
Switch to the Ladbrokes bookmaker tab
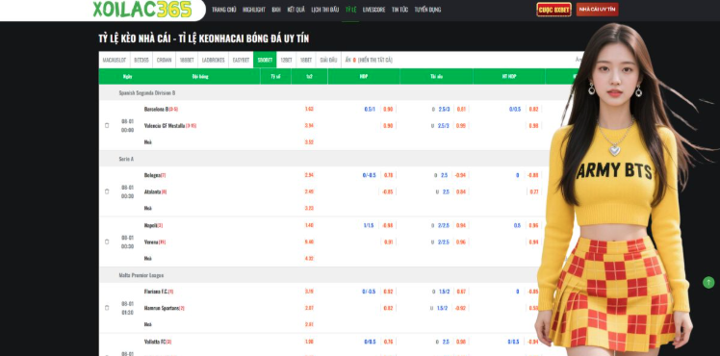point(213,60)
